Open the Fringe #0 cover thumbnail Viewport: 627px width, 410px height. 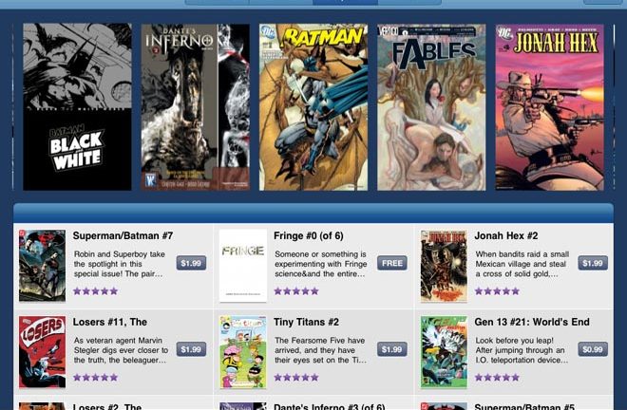[242, 266]
